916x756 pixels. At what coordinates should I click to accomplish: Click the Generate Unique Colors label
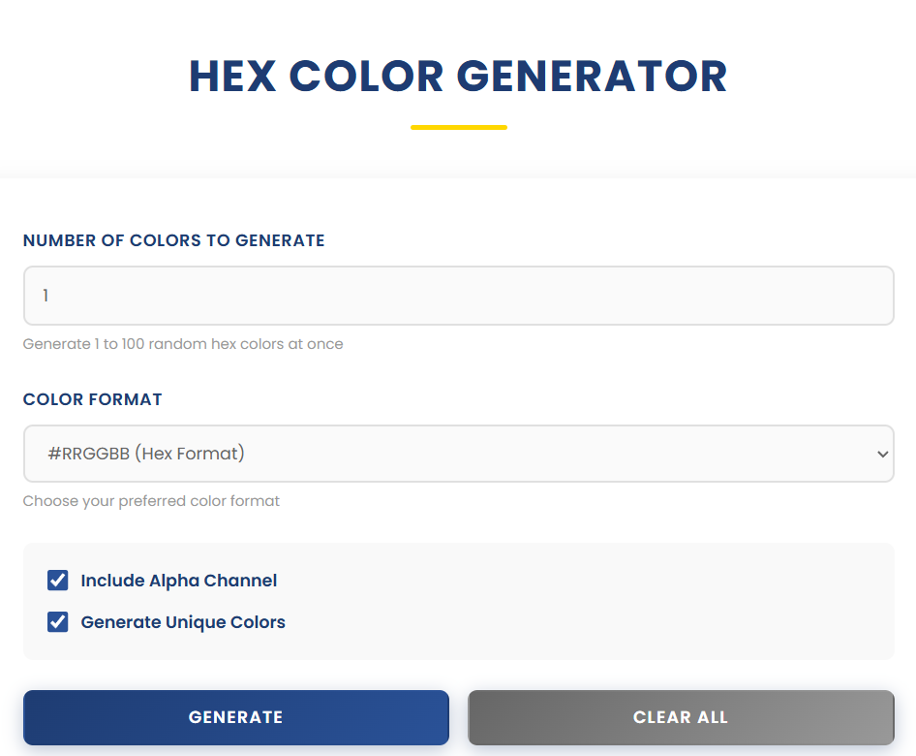click(x=182, y=621)
